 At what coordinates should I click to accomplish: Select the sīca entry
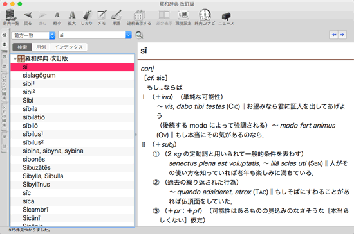coord(72,201)
